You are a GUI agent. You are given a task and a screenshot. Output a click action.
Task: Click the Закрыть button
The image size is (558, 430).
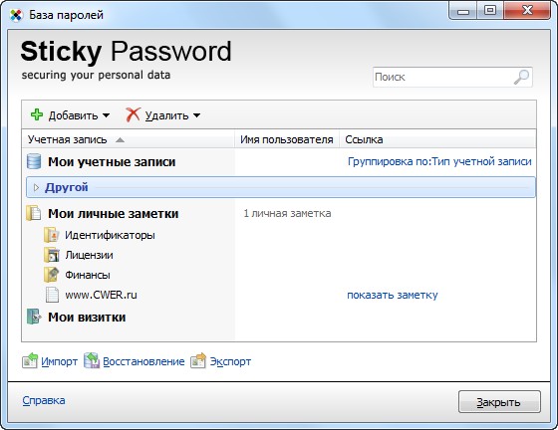(499, 402)
